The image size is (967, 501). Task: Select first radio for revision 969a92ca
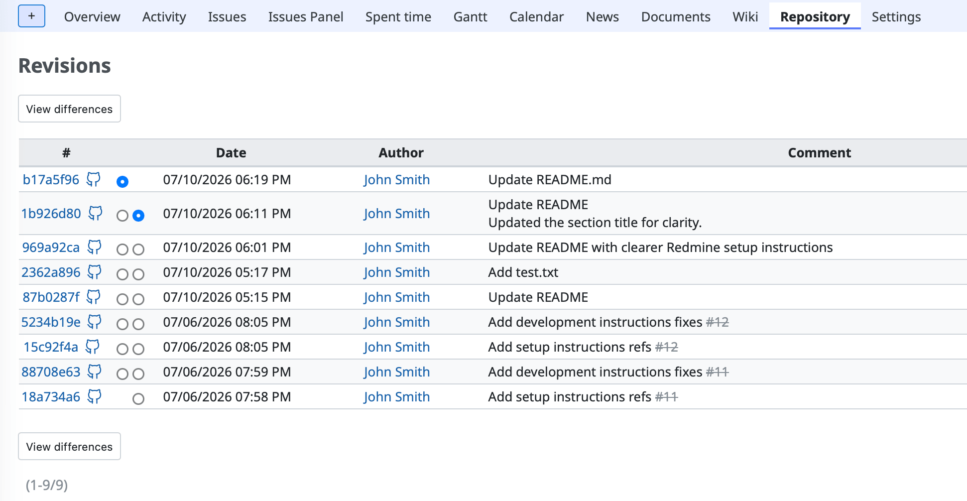click(x=122, y=250)
